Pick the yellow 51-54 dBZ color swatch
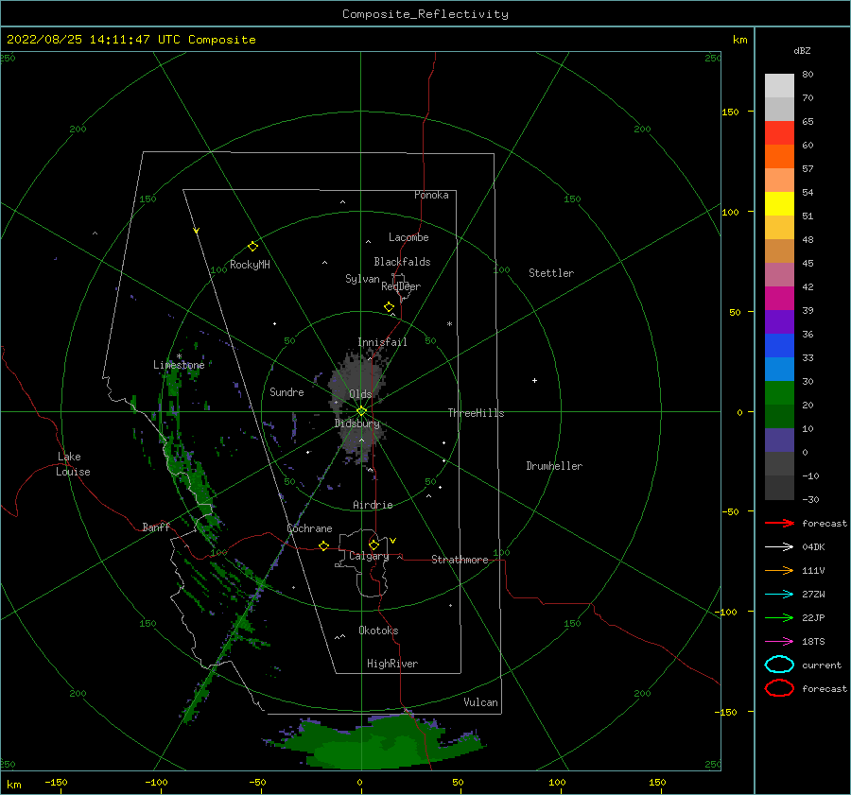 tap(779, 204)
